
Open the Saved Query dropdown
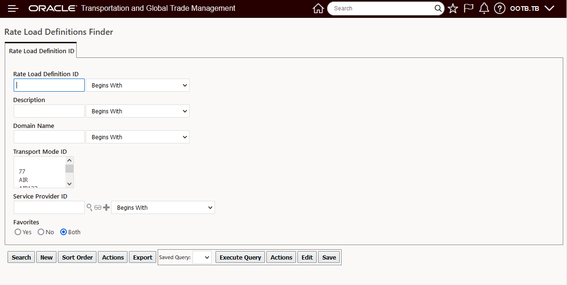click(202, 257)
